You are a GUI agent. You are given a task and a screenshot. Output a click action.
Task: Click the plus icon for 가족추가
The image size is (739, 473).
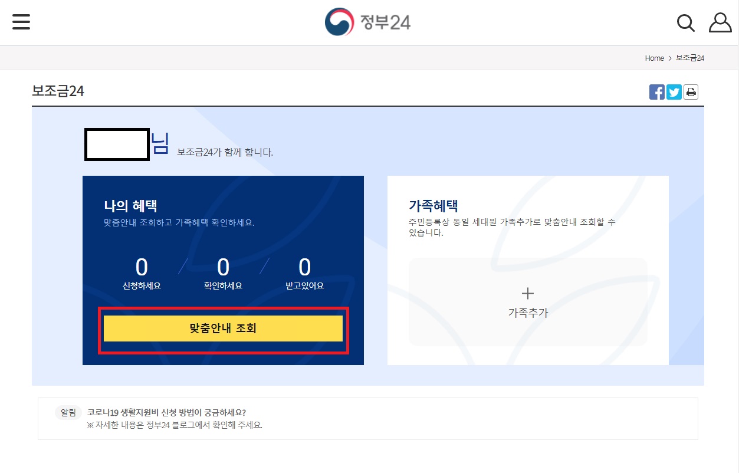point(528,293)
